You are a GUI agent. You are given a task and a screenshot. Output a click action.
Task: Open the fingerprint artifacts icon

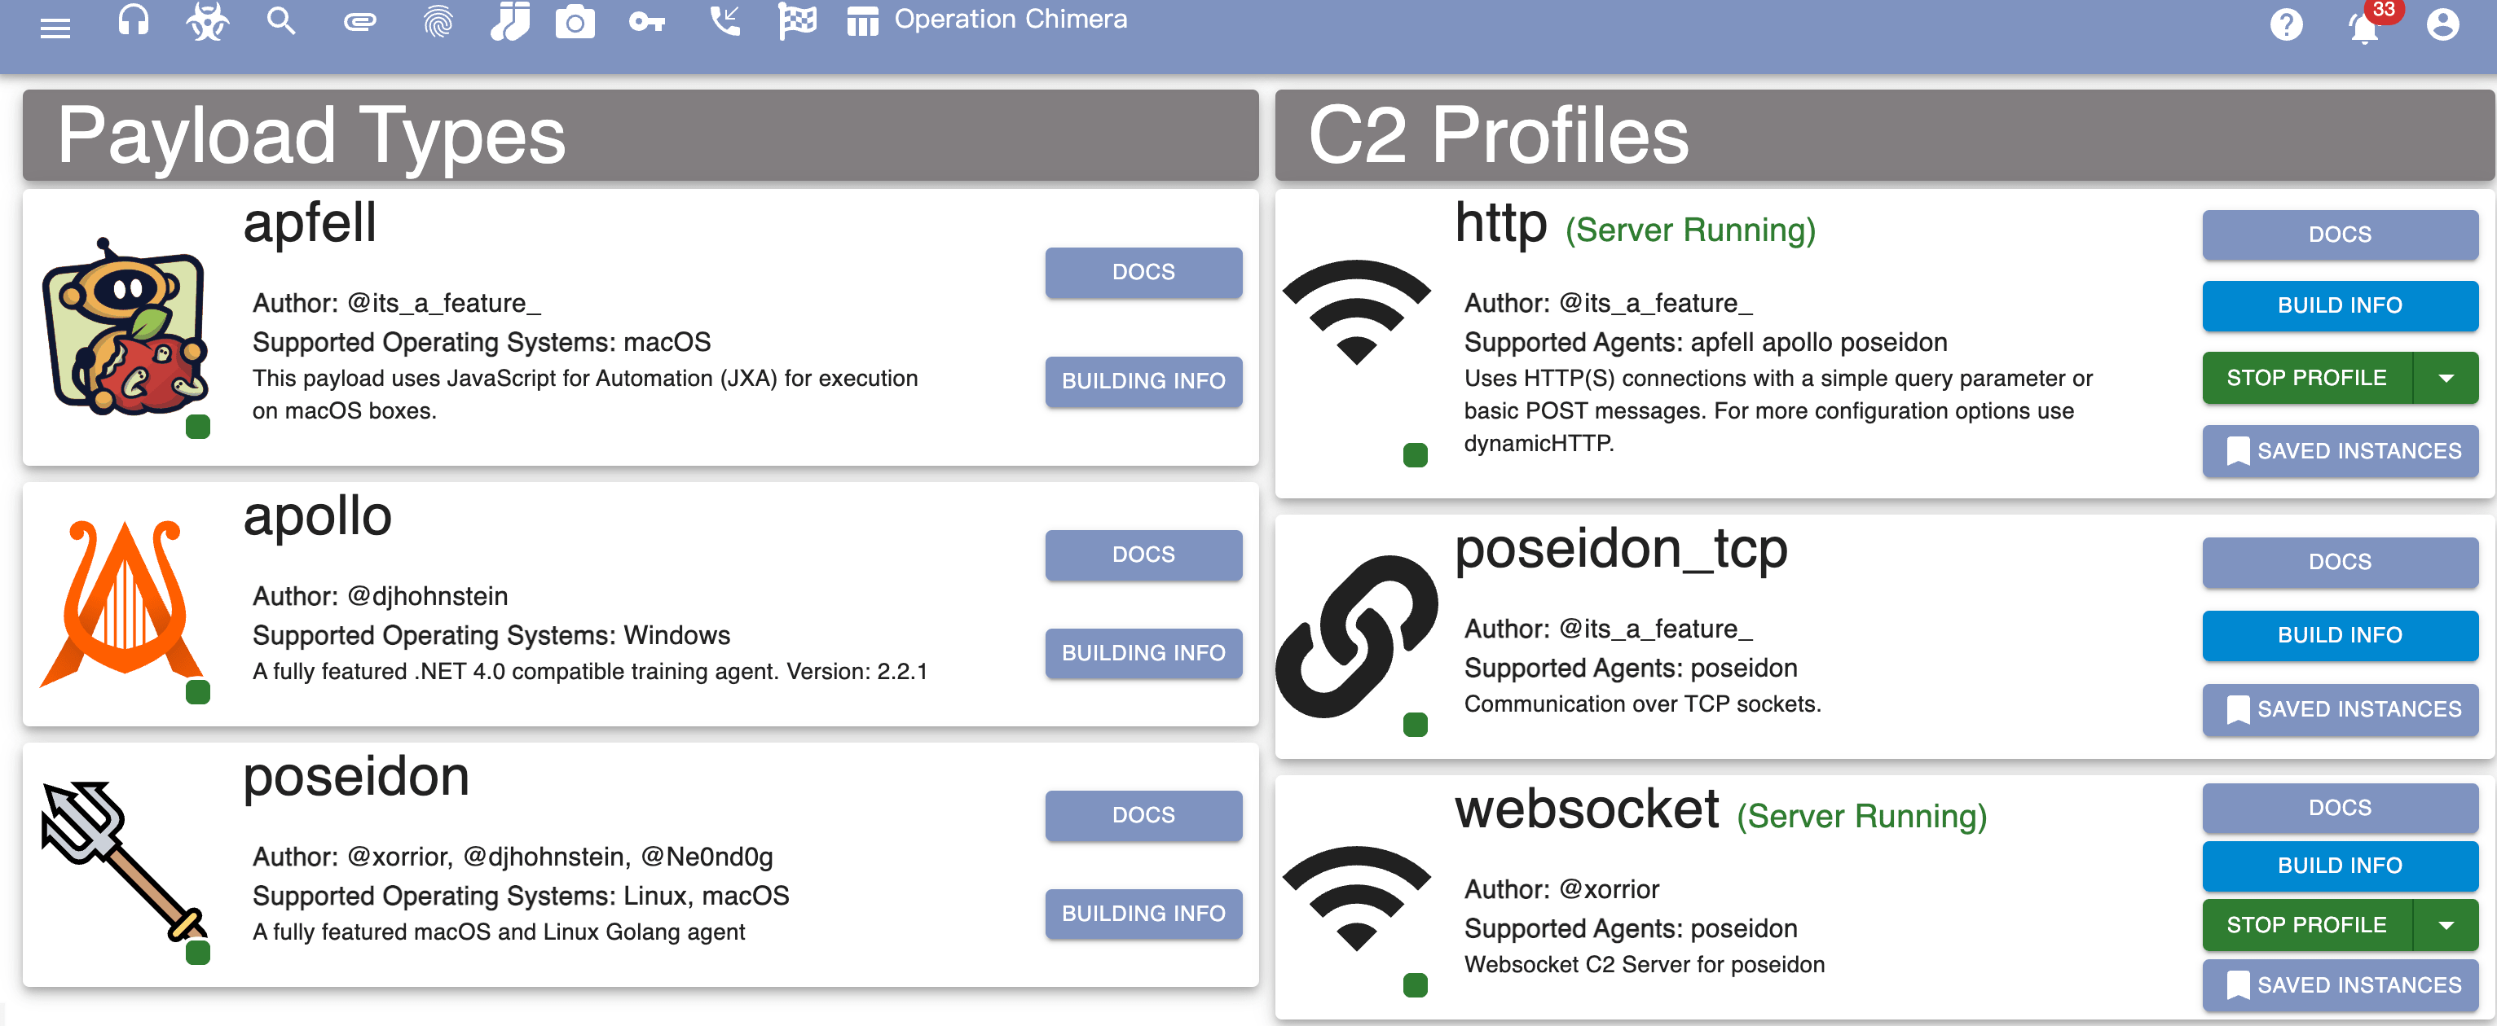(438, 21)
